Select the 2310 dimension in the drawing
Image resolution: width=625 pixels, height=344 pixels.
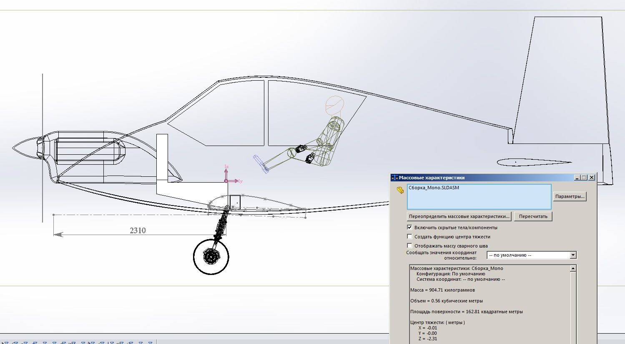point(138,230)
